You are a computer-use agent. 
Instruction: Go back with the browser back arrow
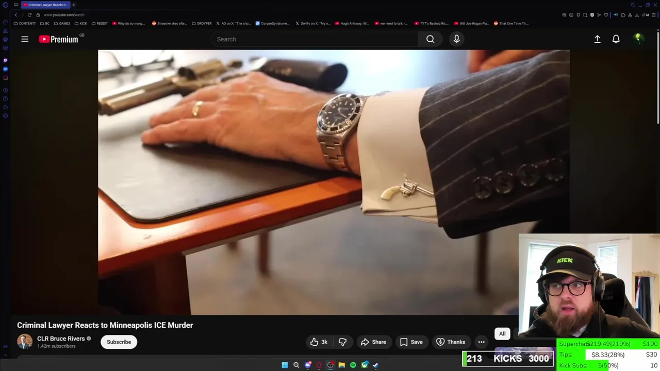15,15
